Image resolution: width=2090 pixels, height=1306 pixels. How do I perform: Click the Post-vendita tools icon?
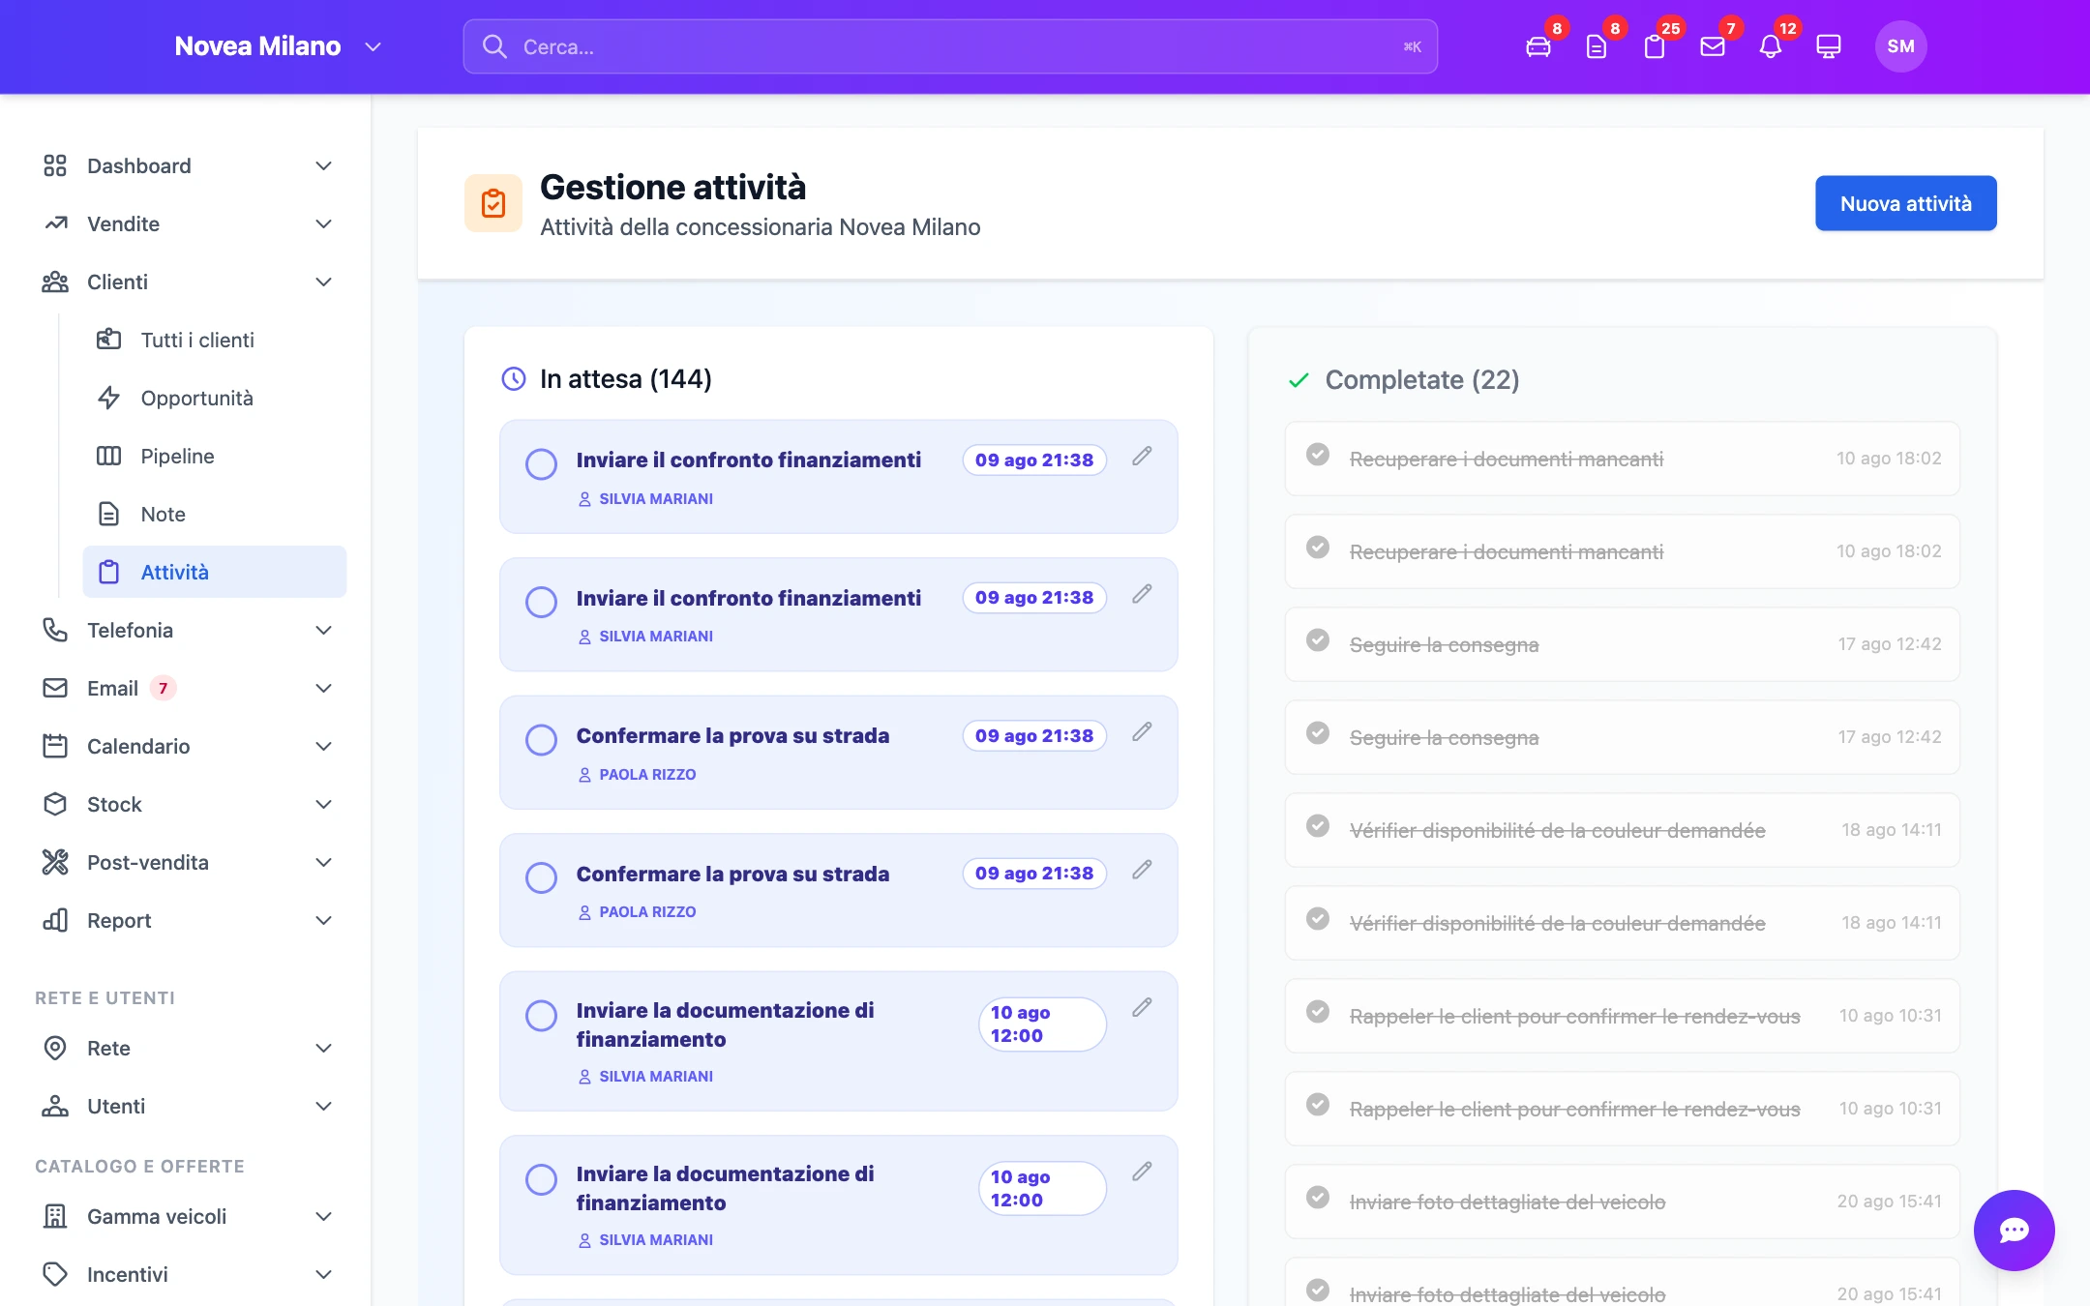[55, 862]
